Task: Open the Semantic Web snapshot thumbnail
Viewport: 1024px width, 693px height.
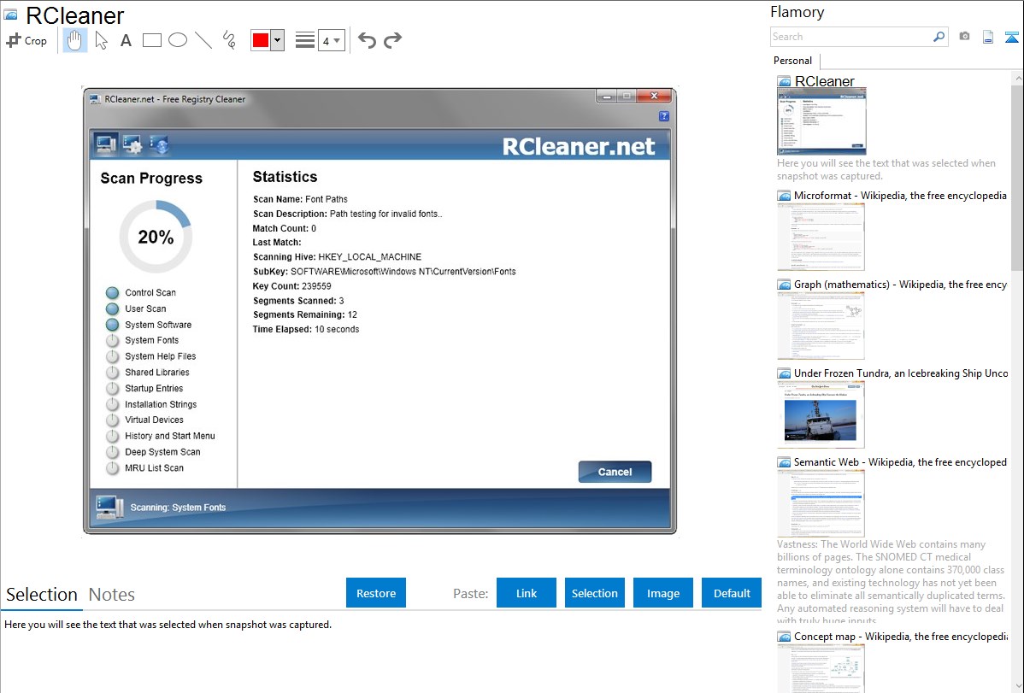Action: click(x=821, y=503)
